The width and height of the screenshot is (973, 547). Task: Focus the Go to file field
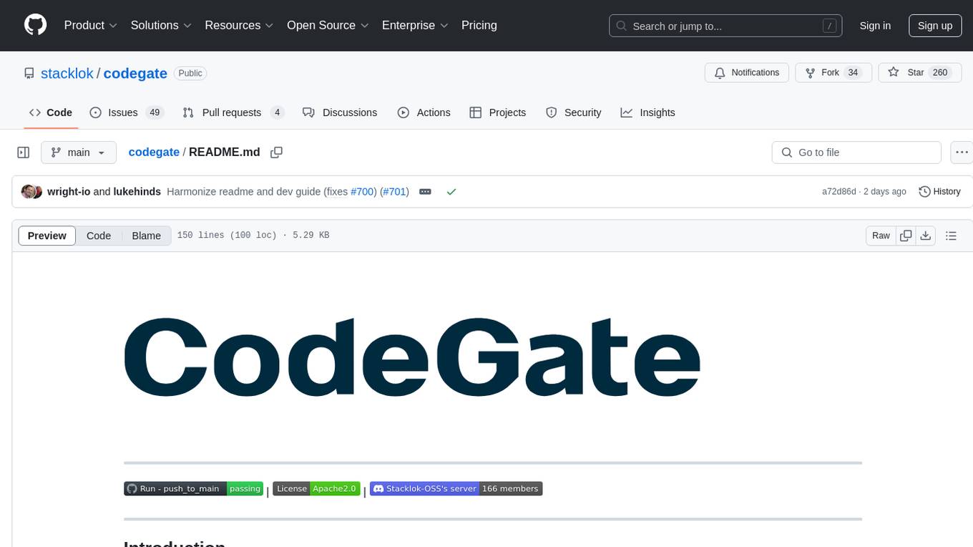856,153
